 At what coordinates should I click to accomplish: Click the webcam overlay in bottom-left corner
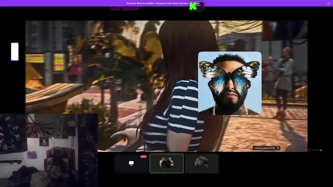point(49,150)
